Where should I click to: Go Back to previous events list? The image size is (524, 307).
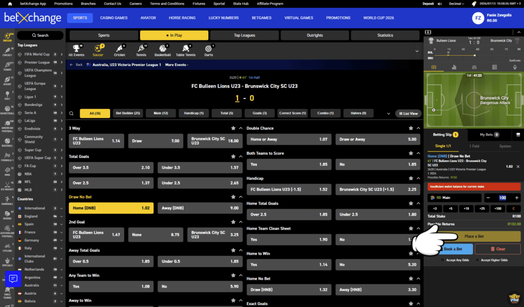click(x=77, y=65)
